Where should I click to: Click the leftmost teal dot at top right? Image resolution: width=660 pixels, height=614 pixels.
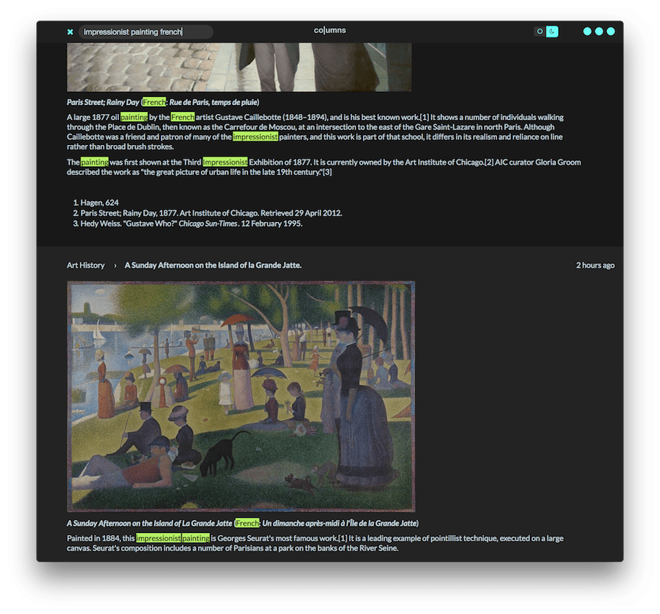tap(588, 31)
